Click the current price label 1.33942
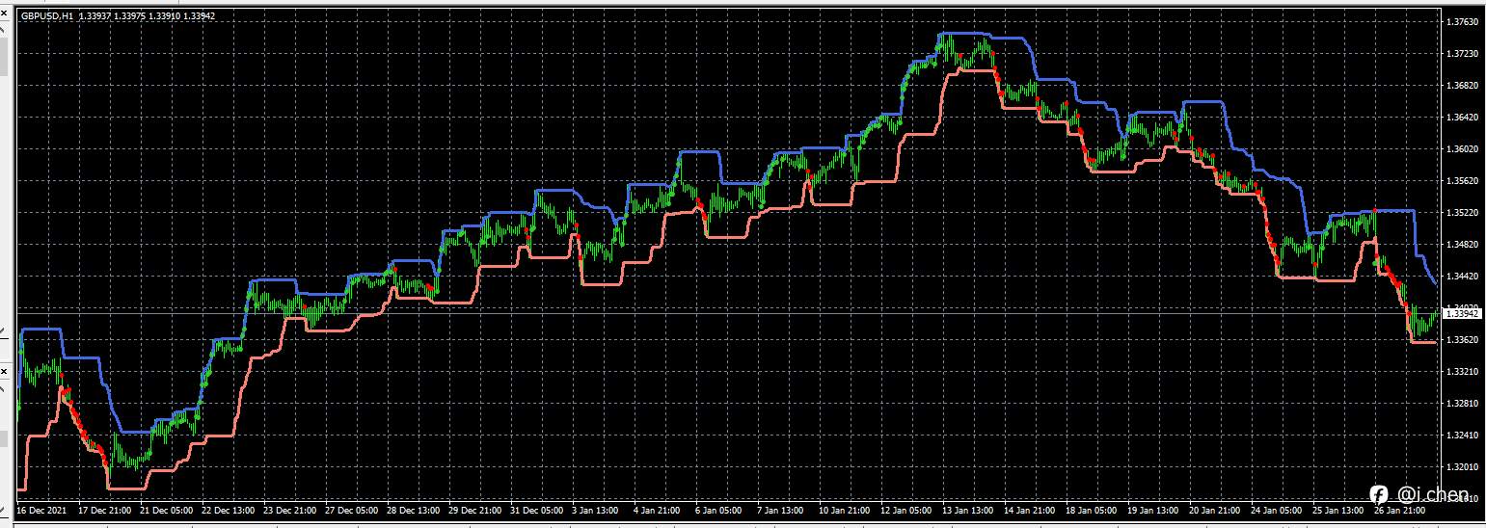 [1463, 314]
